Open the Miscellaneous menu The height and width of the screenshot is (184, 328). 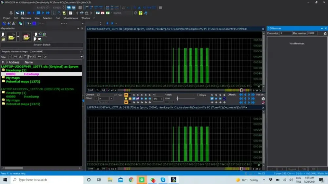(71, 18)
